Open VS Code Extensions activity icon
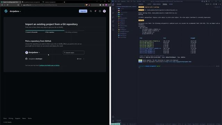This screenshot has height=125, width=222. [113, 22]
